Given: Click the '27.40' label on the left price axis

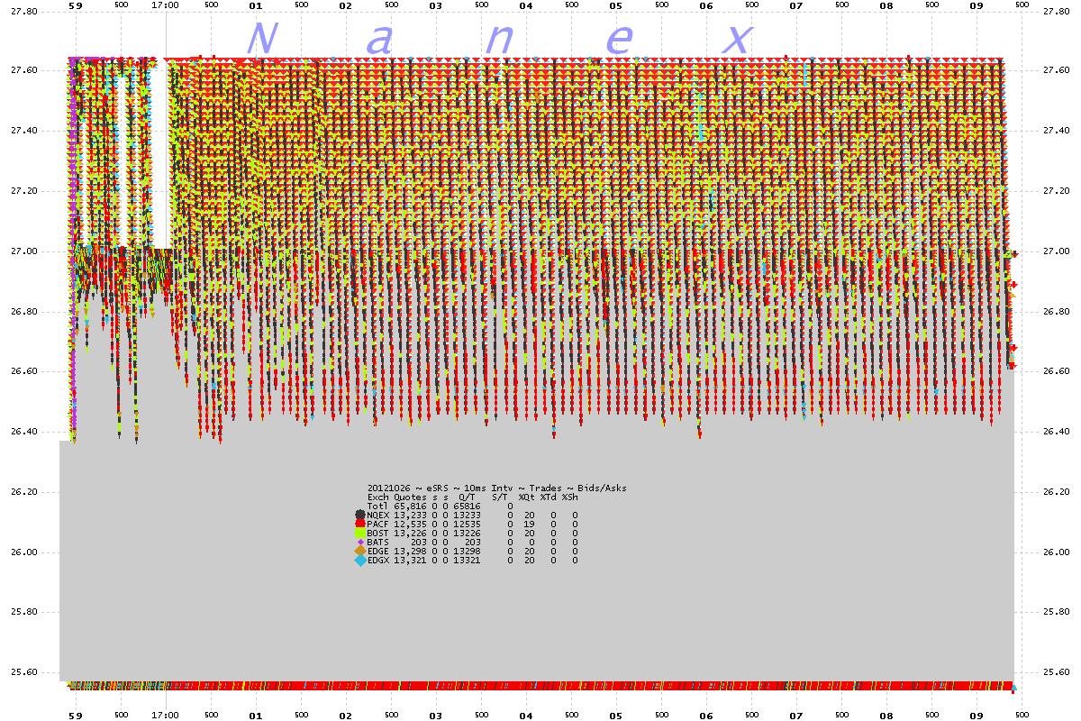Looking at the screenshot, I should [x=23, y=131].
